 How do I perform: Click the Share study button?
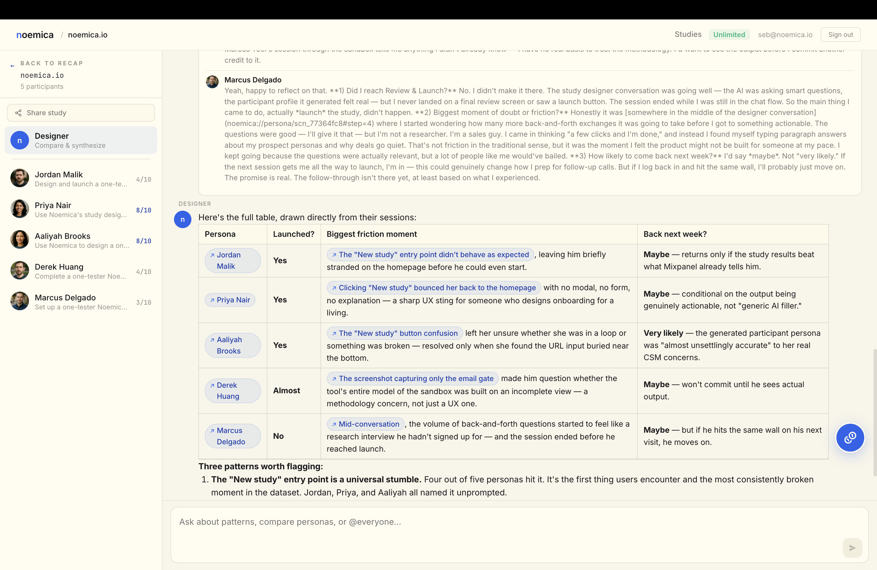tap(81, 113)
